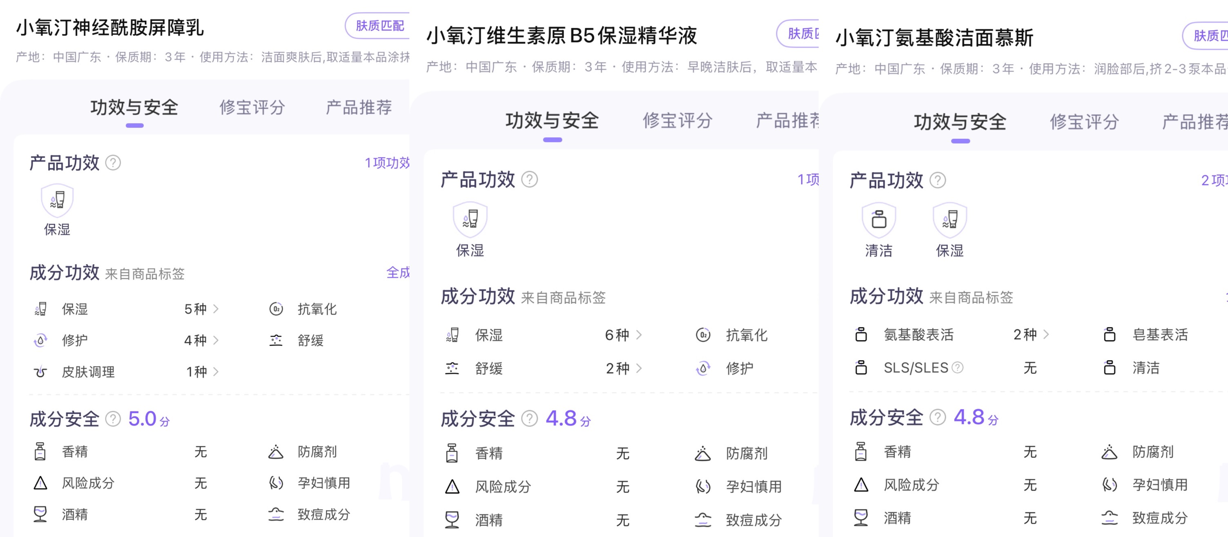Tap 酒精 glass icon in 屏障乳 panel
Image resolution: width=1228 pixels, height=537 pixels.
(x=40, y=515)
